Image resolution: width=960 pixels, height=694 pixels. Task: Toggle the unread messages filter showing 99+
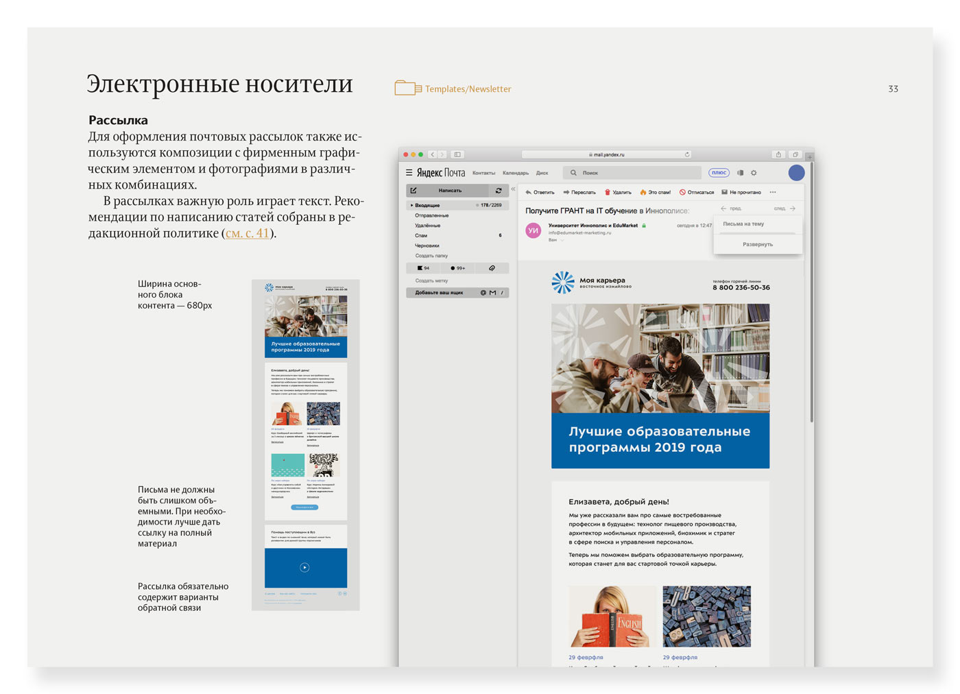[x=457, y=268]
